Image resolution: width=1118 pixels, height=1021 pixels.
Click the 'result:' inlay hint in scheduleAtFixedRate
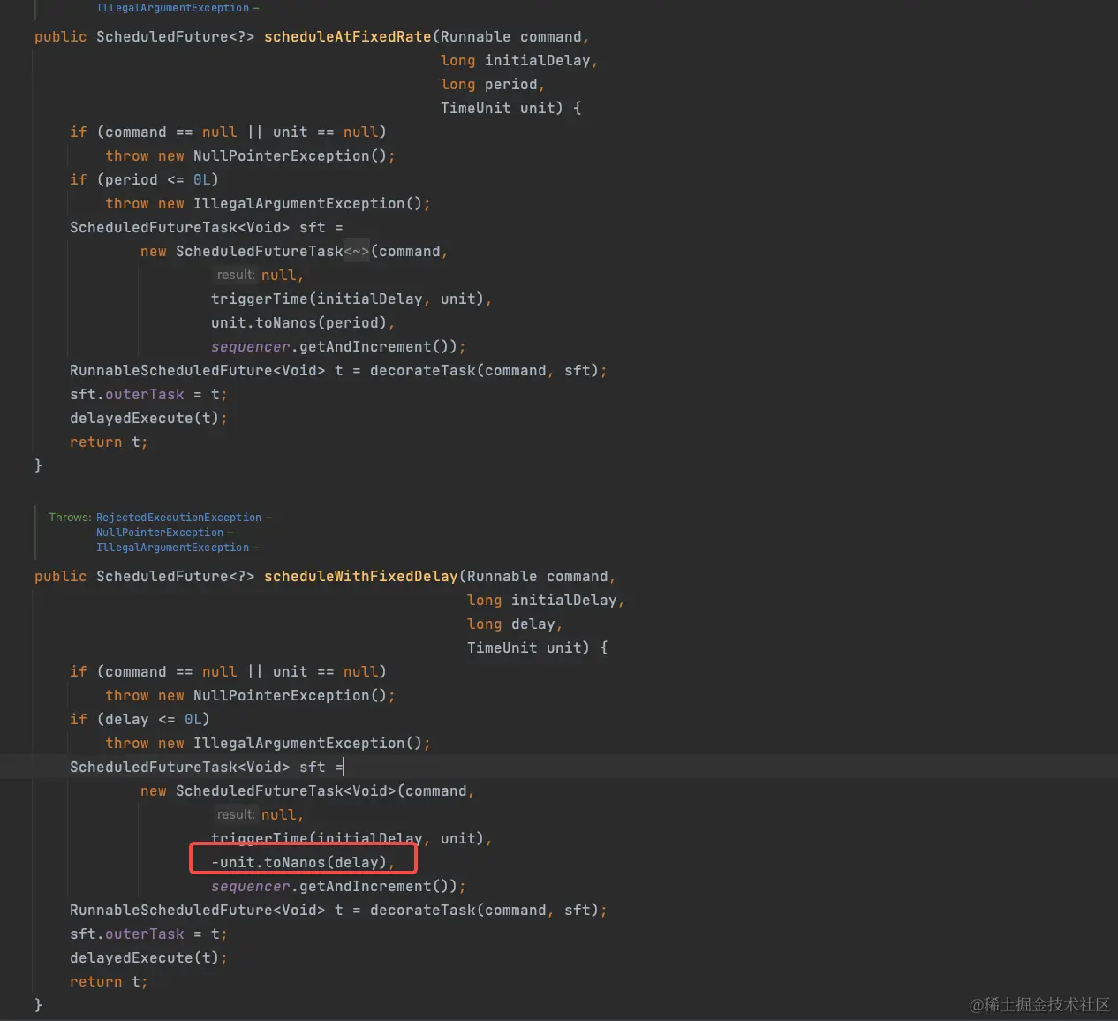point(236,276)
